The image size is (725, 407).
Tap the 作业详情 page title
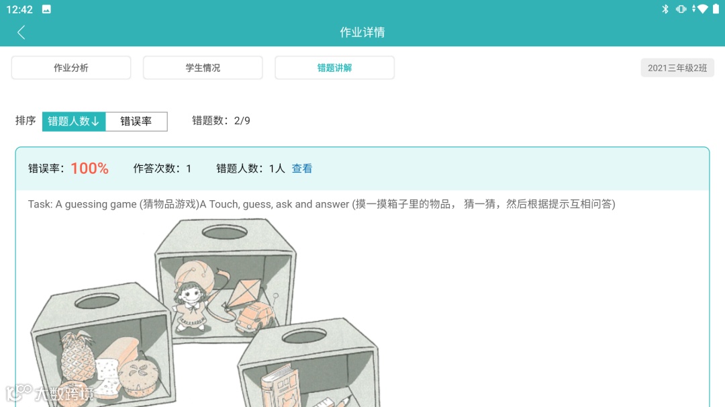362,32
